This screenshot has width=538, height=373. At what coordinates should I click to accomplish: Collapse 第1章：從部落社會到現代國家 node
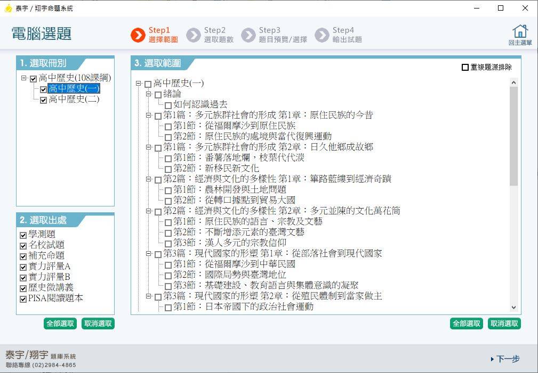[148, 253]
